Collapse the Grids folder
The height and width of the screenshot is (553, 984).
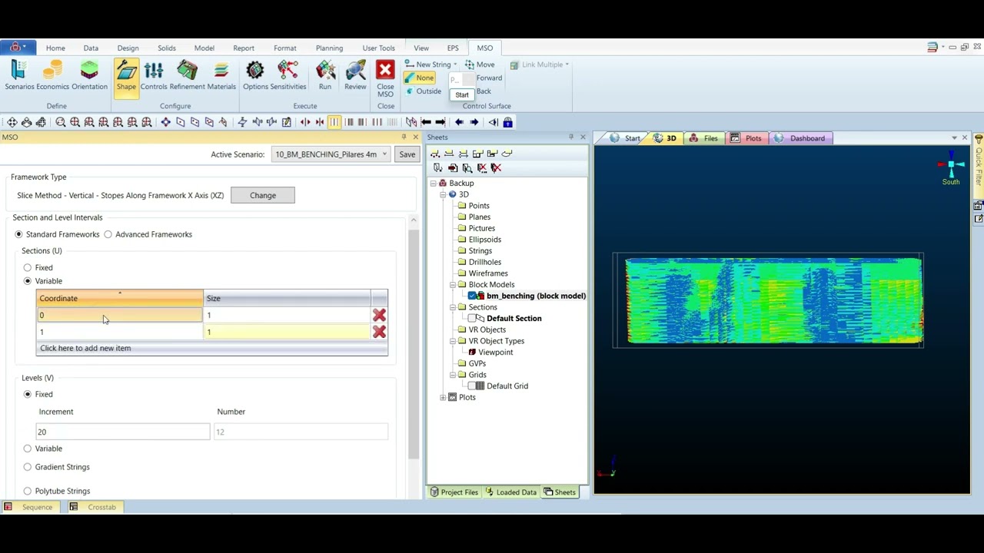coord(453,375)
